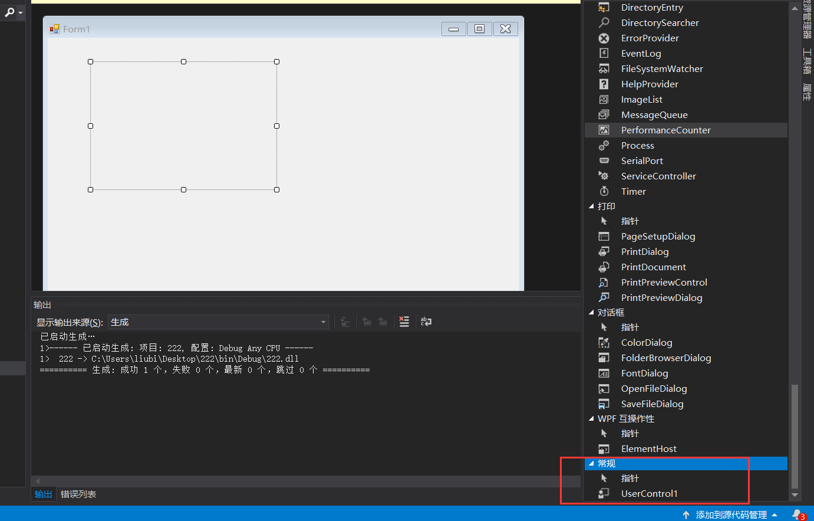This screenshot has width=814, height=521.
Task: Choose the PrintDocument icon
Action: pyautogui.click(x=604, y=267)
